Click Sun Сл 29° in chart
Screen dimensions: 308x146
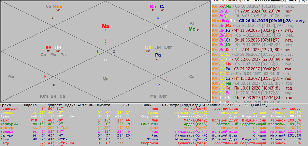point(148,48)
